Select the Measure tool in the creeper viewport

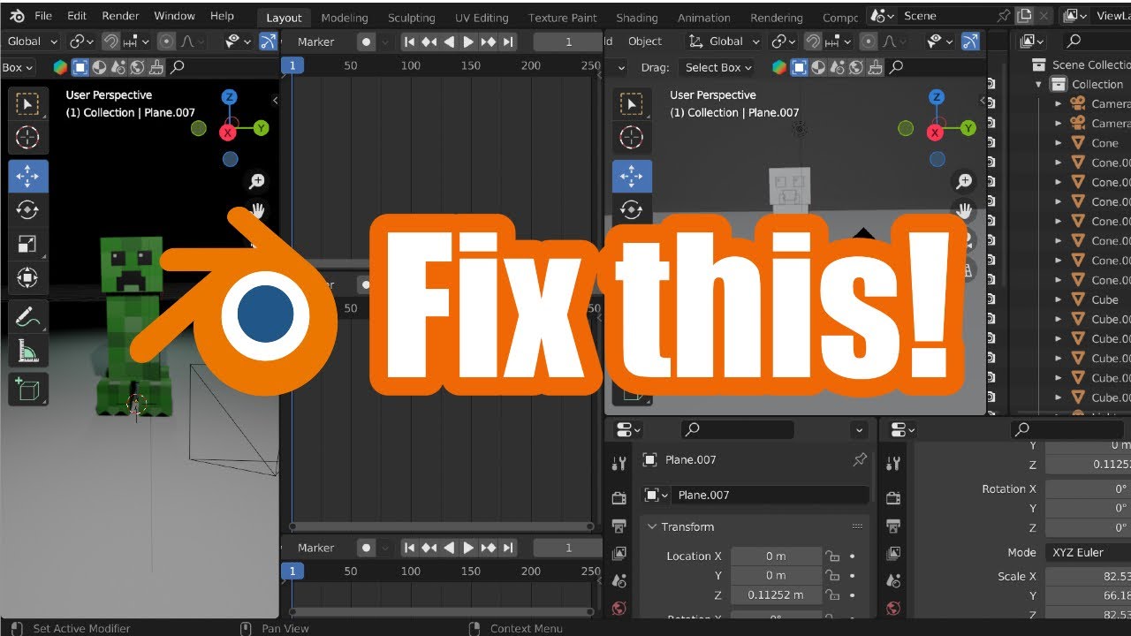[x=28, y=352]
